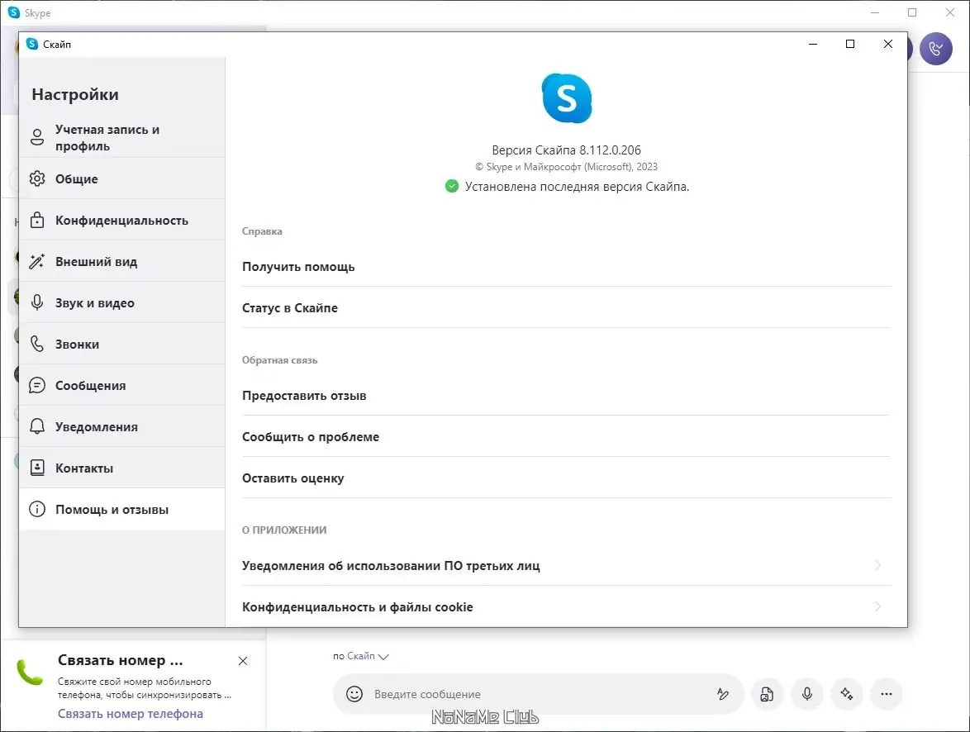Viewport: 970px width, 732px height.
Task: Click the pen formatting icon in message box
Action: pos(723,694)
